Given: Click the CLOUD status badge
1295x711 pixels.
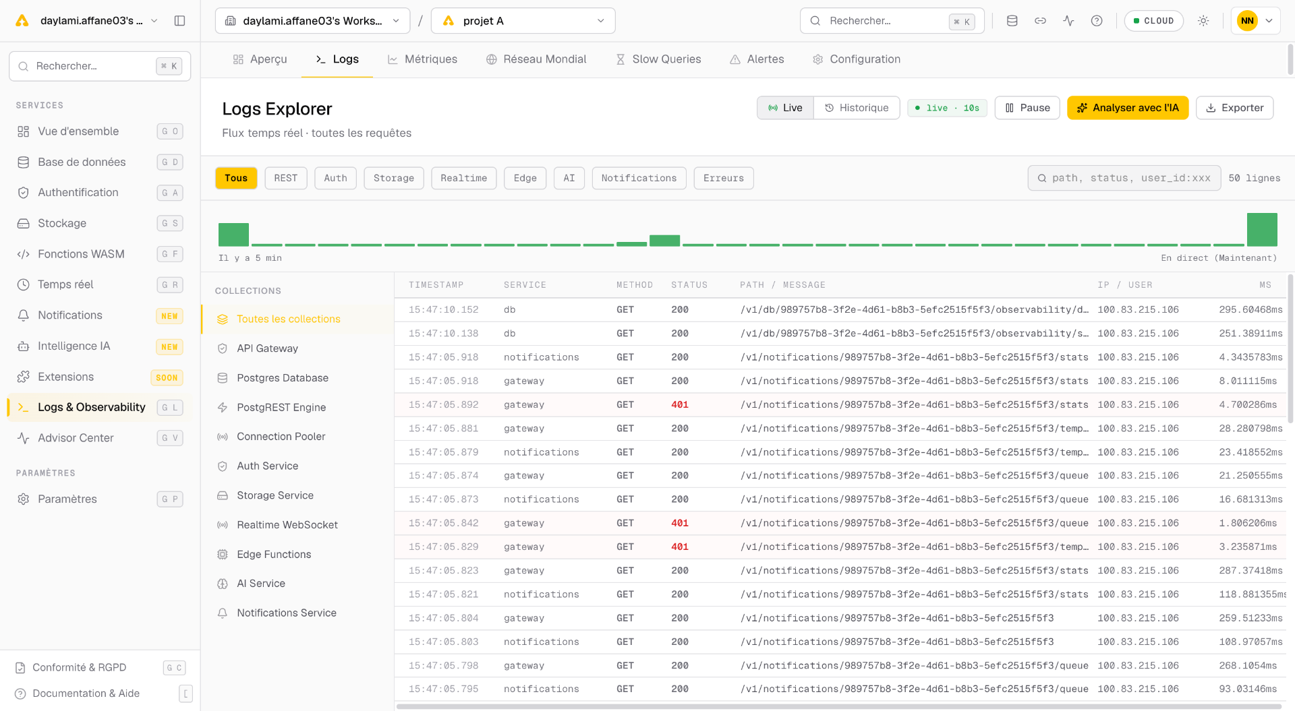Looking at the screenshot, I should point(1153,21).
